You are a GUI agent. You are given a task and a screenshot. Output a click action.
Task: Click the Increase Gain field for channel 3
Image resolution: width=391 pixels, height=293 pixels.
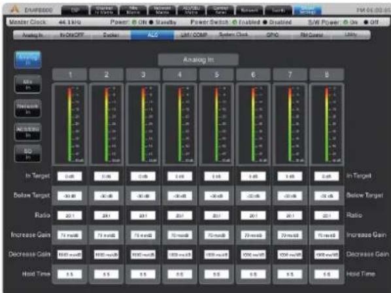143,235
